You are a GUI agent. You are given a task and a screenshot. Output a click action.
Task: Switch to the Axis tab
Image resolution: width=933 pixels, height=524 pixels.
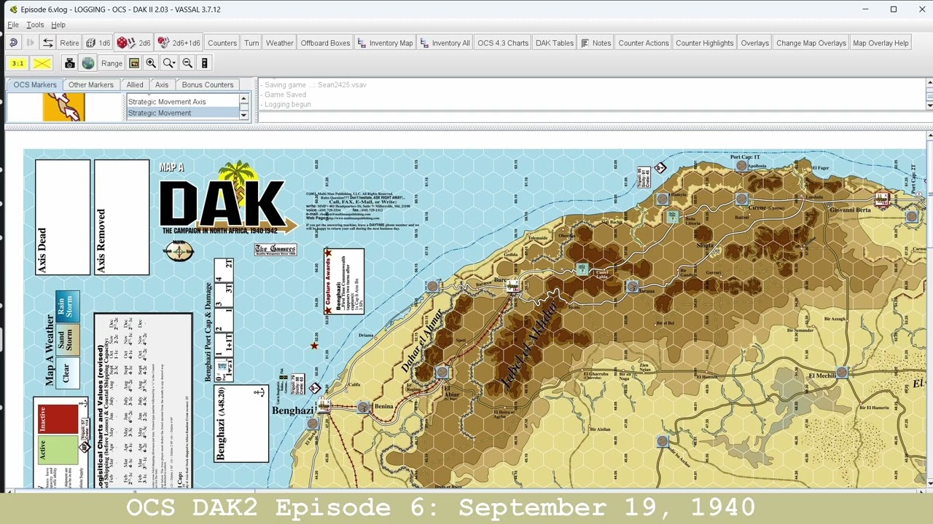[162, 85]
